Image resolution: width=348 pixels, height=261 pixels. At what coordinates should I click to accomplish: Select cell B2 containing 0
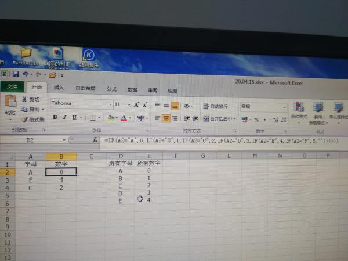pos(61,172)
